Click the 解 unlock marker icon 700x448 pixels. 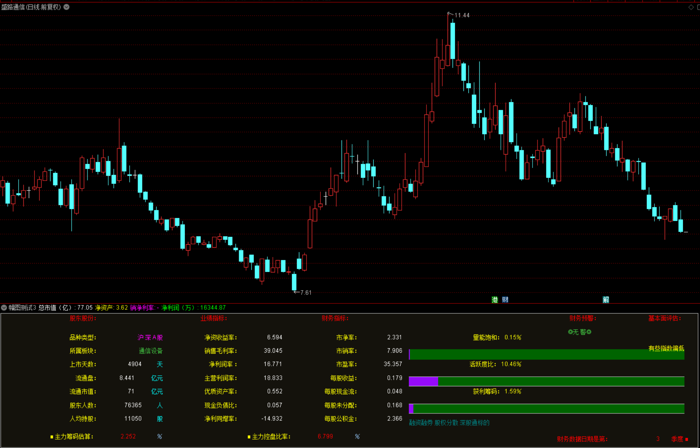point(606,299)
